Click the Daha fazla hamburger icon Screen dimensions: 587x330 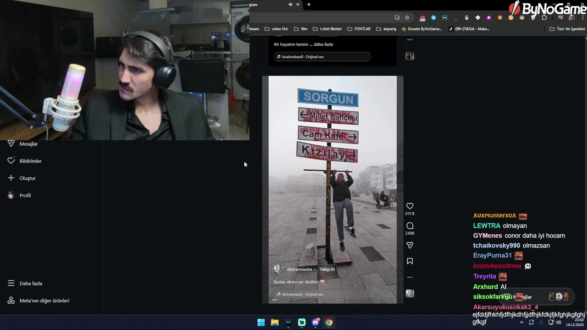coord(11,283)
